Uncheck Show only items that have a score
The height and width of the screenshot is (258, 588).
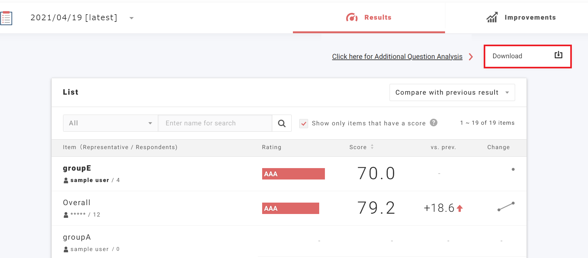point(304,123)
